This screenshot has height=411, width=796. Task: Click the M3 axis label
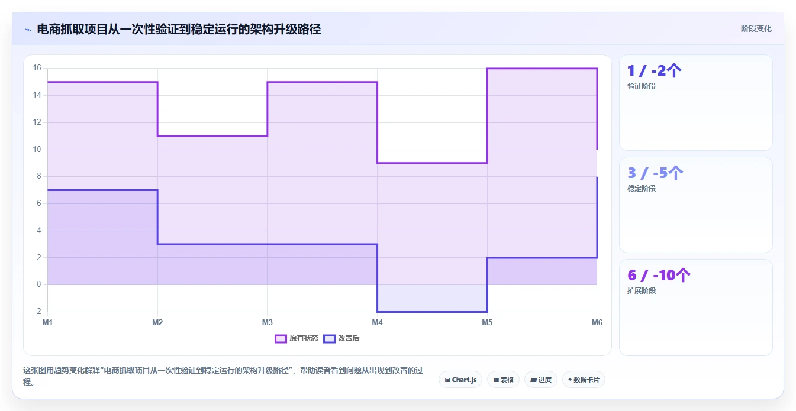coord(268,322)
